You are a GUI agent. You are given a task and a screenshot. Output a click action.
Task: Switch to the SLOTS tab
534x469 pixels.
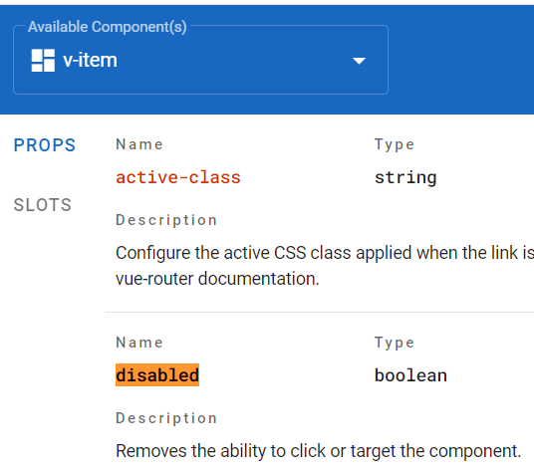click(43, 205)
